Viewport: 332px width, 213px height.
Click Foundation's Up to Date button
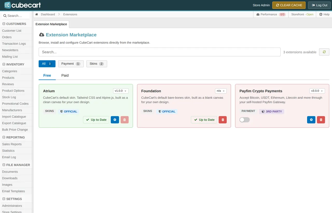[x=204, y=120]
